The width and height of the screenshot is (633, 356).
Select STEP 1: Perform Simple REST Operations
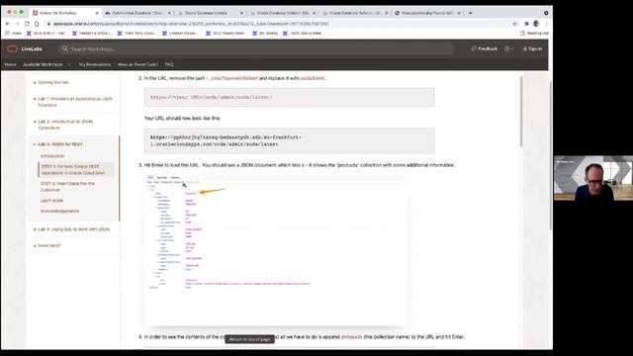pos(75,169)
